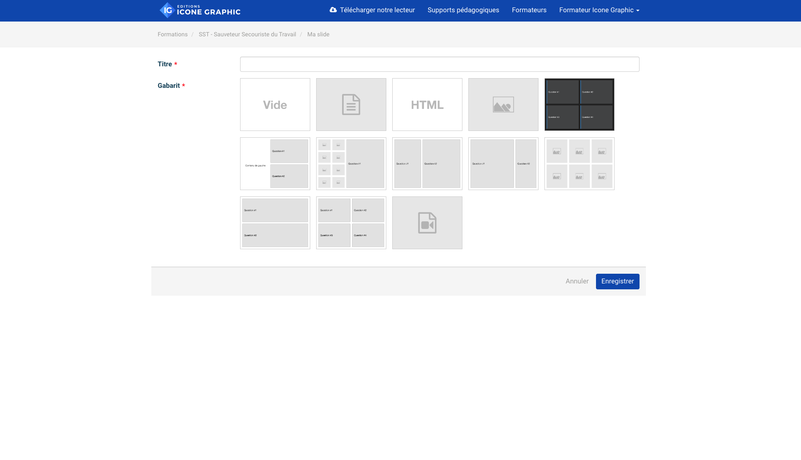Viewport: 801px width, 460px height.
Task: Navigate to Formations breadcrumb
Action: click(172, 34)
